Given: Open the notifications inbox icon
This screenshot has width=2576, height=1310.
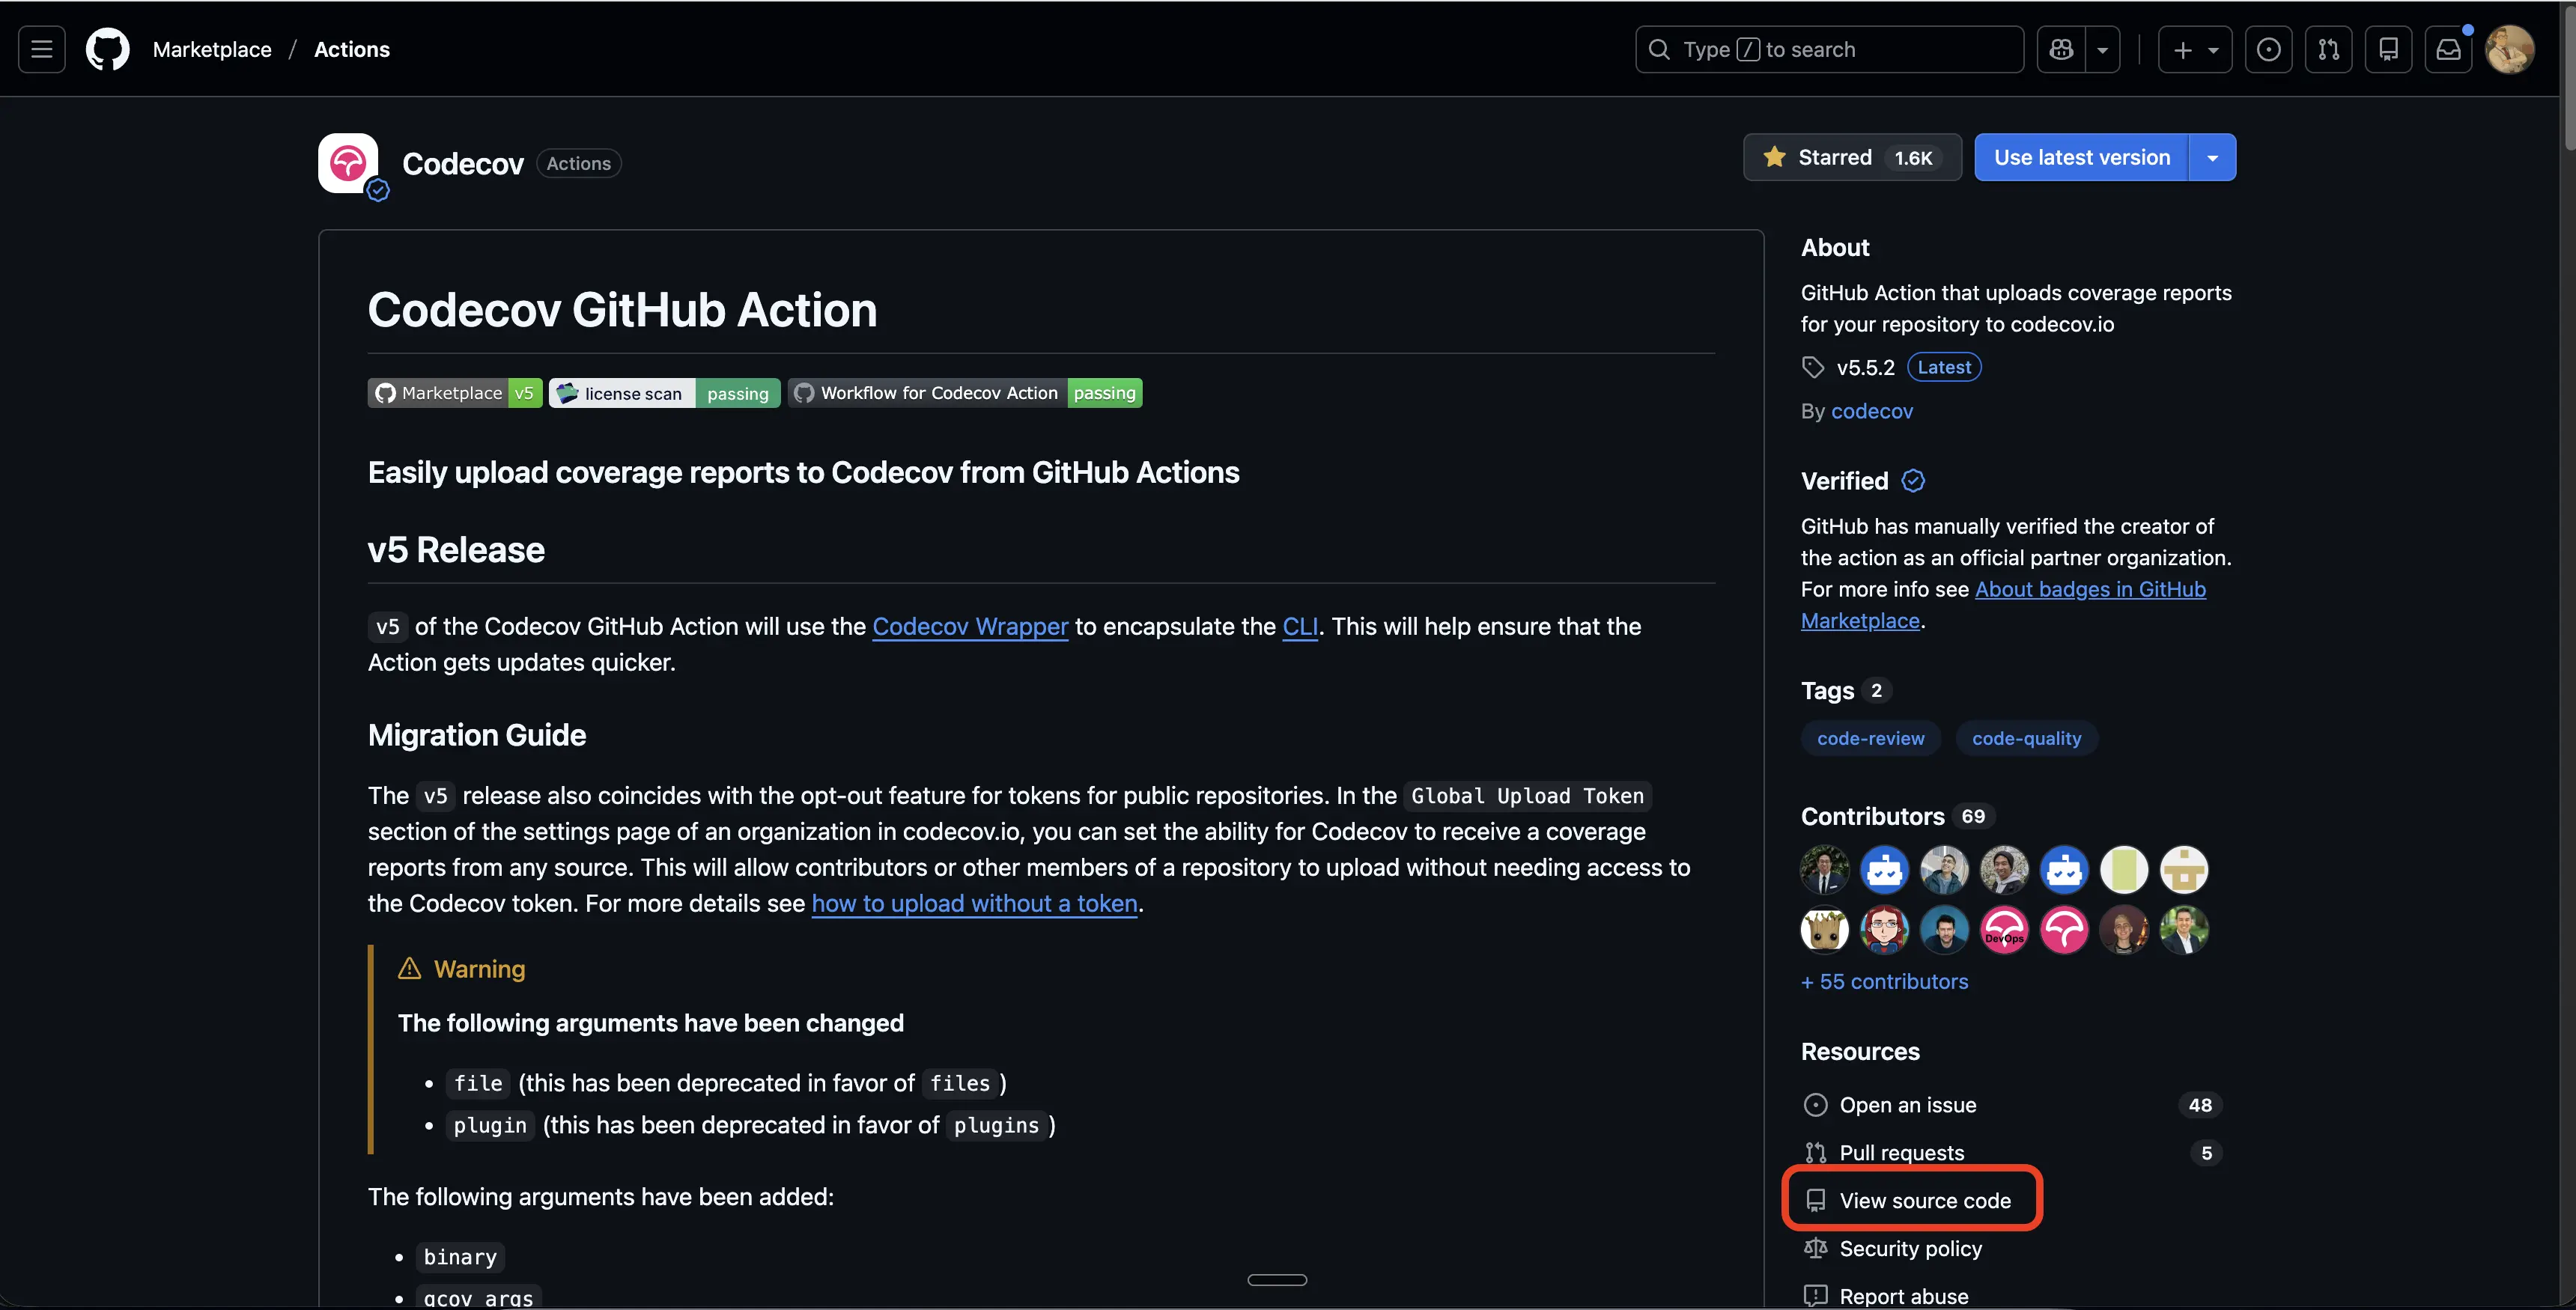Looking at the screenshot, I should [x=2448, y=49].
